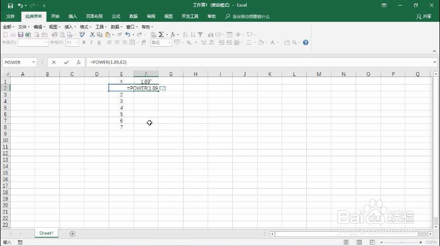This screenshot has width=440, height=246.
Task: Toggle Underline formatting
Action: pyautogui.click(x=99, y=43)
